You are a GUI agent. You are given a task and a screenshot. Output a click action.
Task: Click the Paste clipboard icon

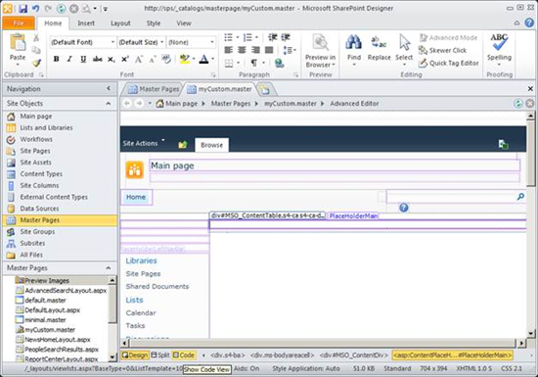(x=18, y=42)
